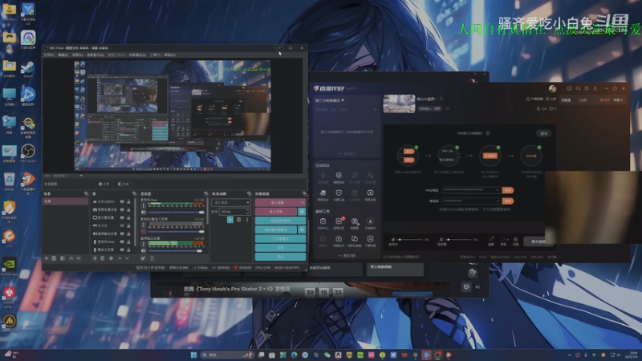Increase transition duration with stepper arrow
The width and height of the screenshot is (642, 361).
click(x=248, y=210)
